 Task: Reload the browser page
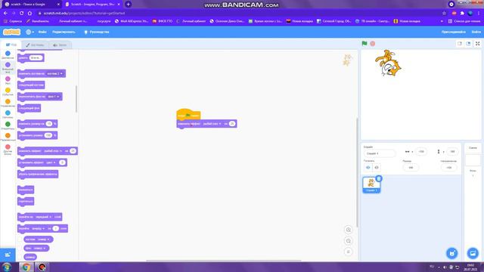coord(22,14)
